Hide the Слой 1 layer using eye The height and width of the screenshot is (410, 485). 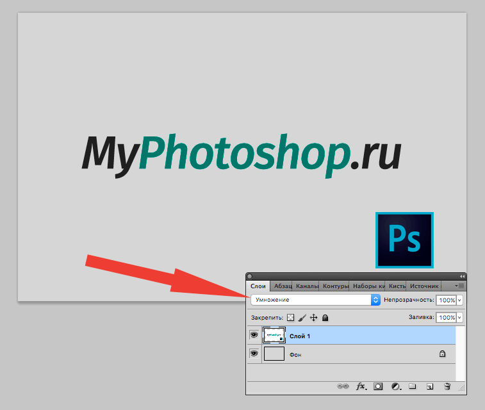coord(254,335)
